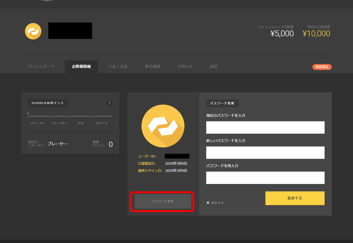This screenshot has width=353, height=243.
Task: Click the ¥5,000 cashback amount
Action: 282,34
